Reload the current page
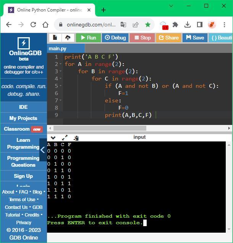The width and height of the screenshot is (233, 243). click(33, 25)
